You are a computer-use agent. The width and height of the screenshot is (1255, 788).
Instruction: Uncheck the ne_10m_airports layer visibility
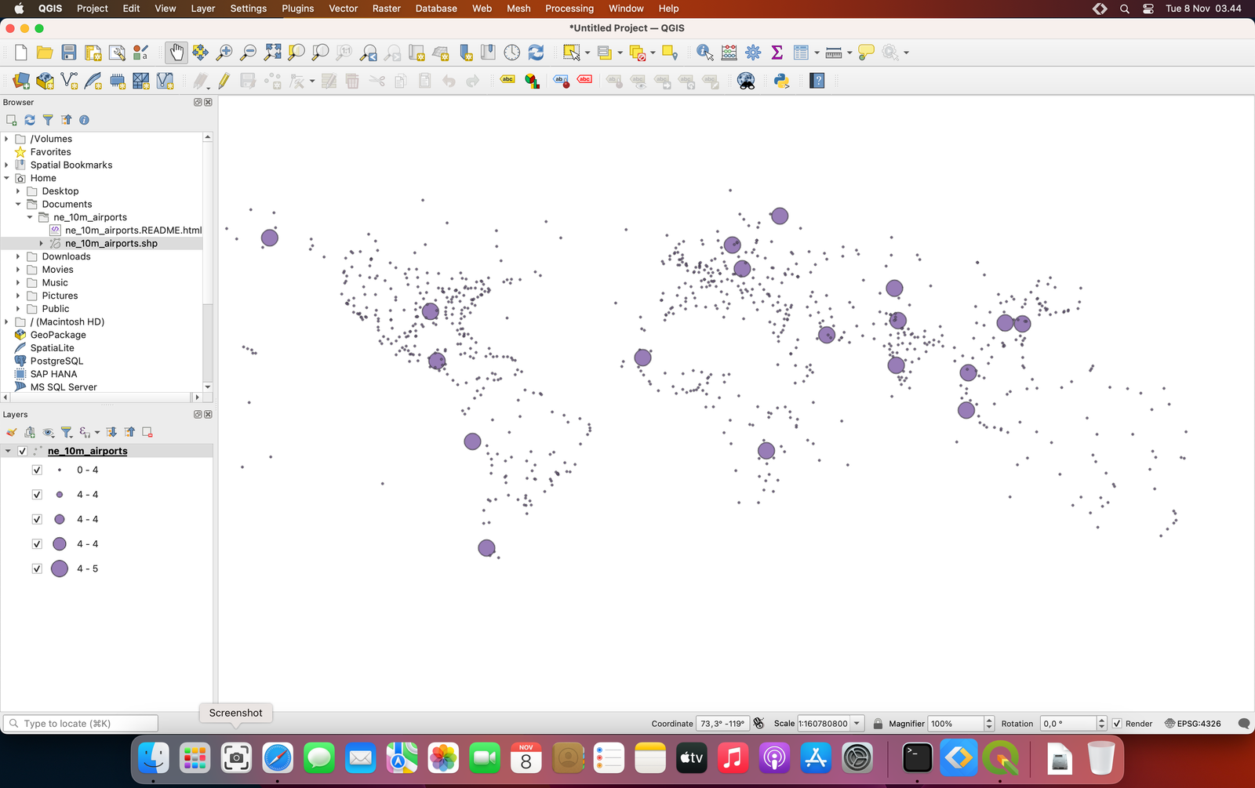(x=22, y=451)
